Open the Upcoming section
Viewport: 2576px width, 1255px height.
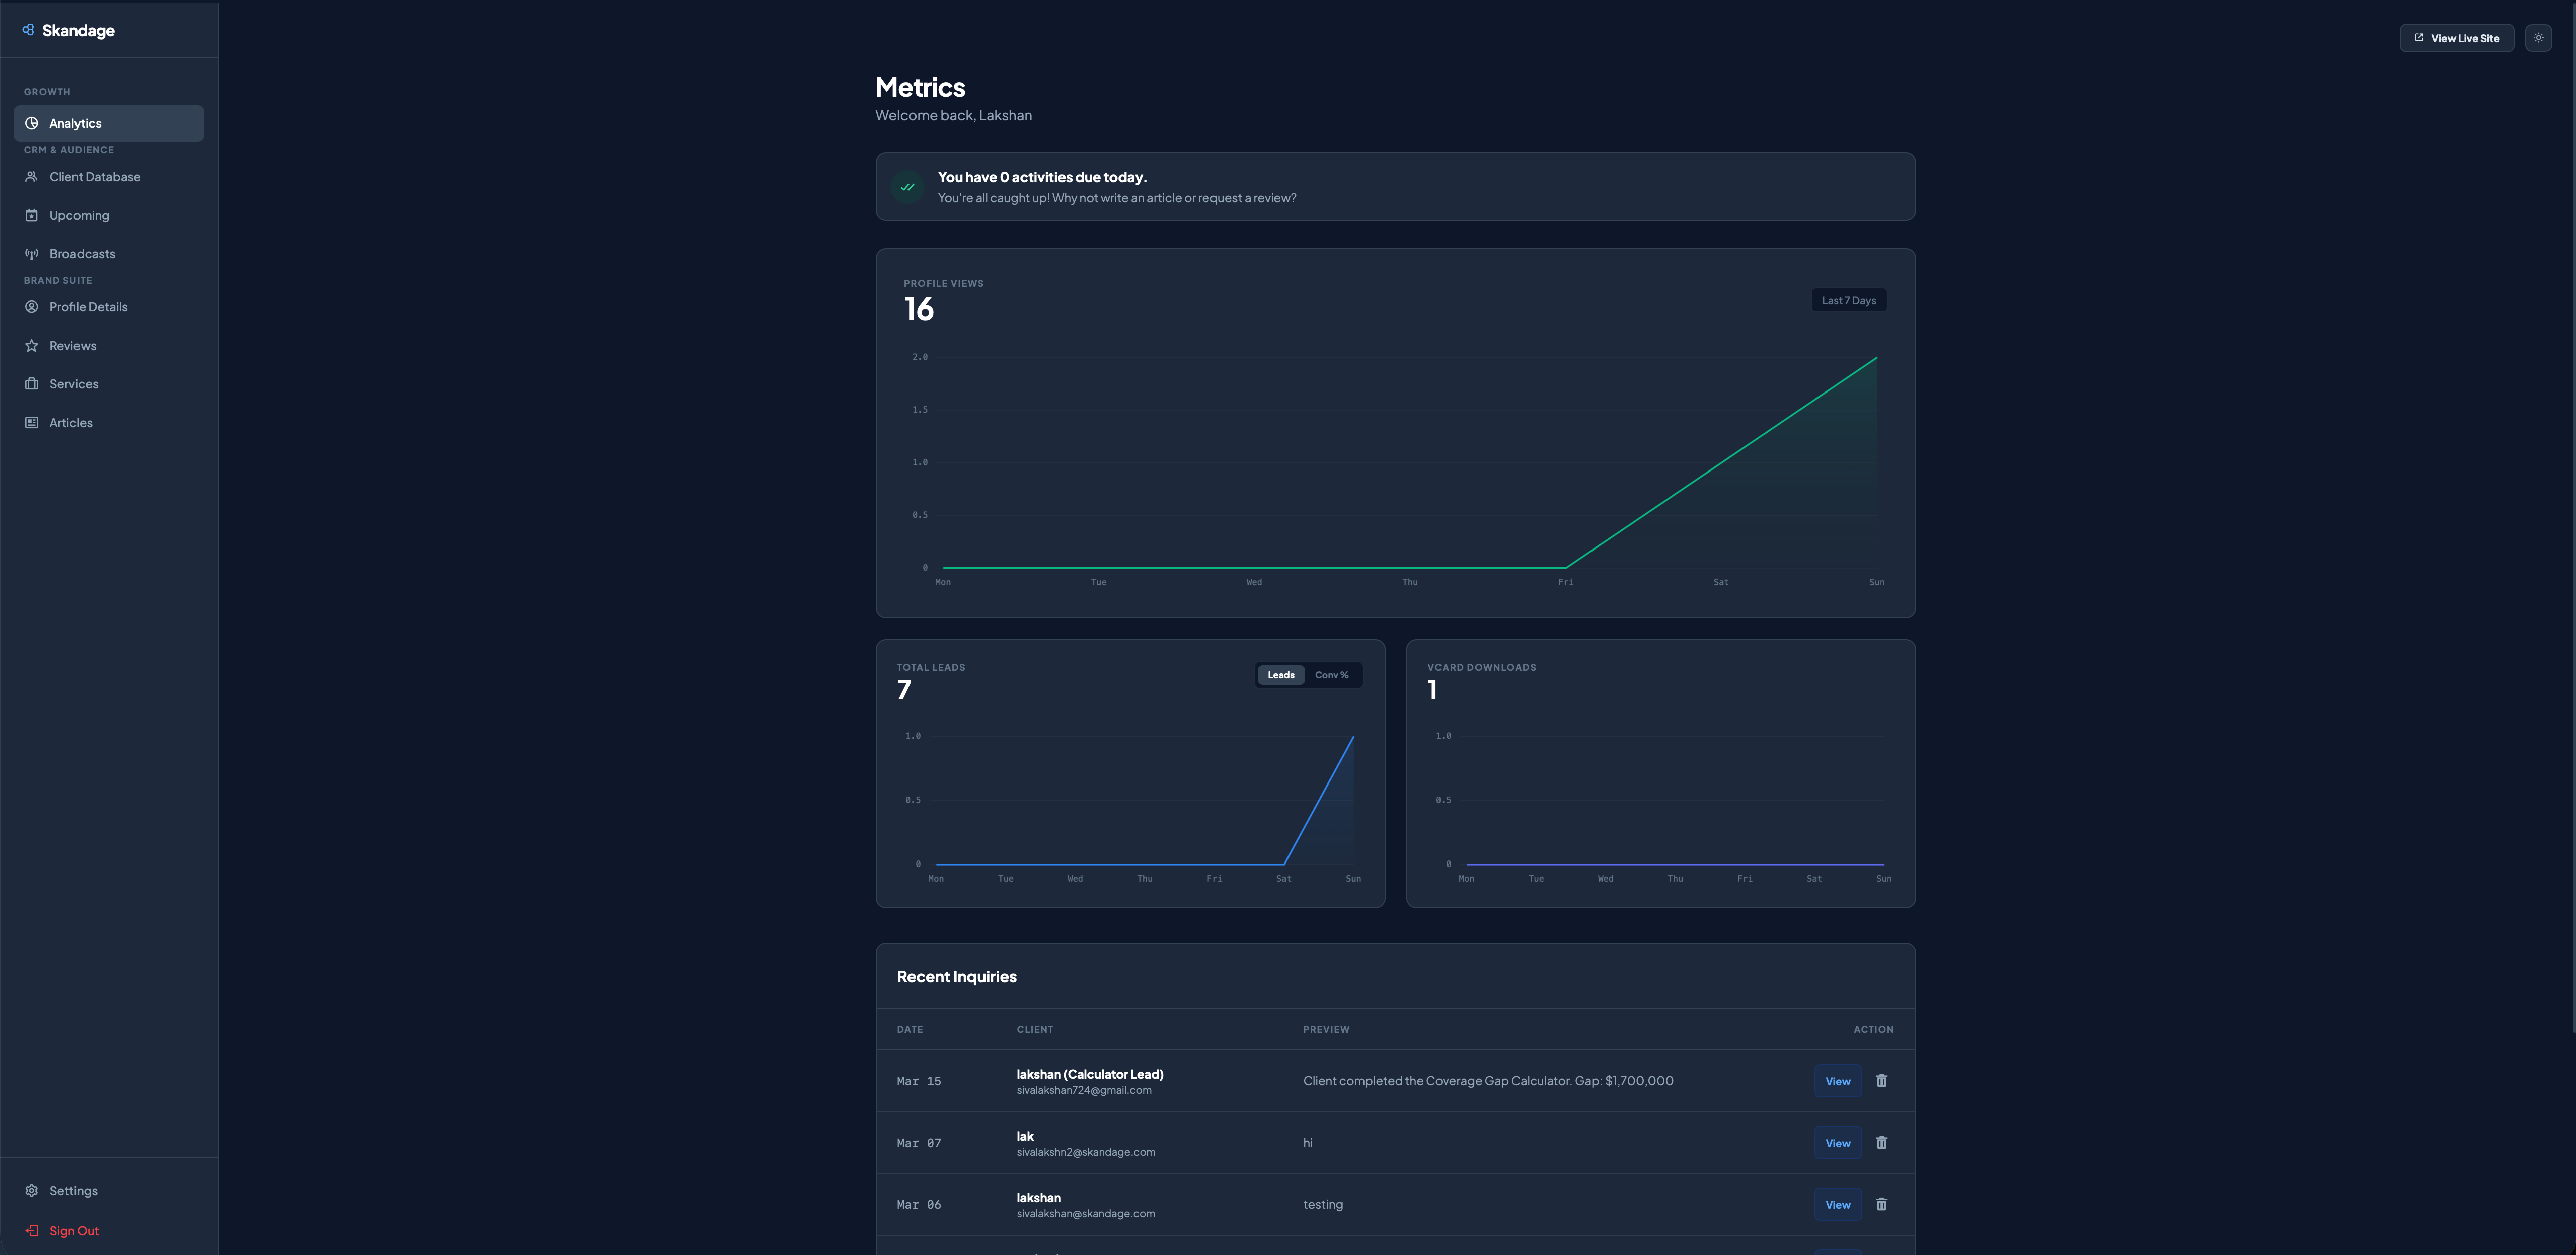[79, 216]
